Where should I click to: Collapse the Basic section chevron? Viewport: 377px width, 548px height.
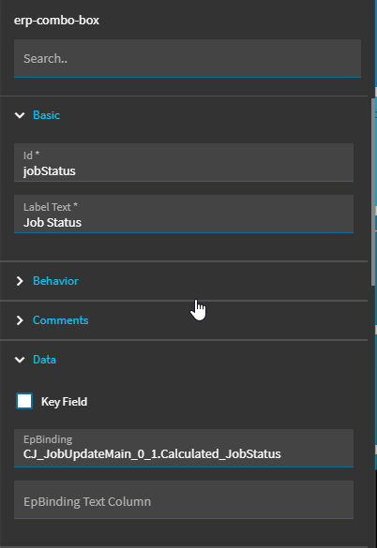point(20,115)
